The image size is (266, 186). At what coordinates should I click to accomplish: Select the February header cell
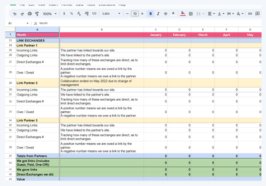coord(179,35)
